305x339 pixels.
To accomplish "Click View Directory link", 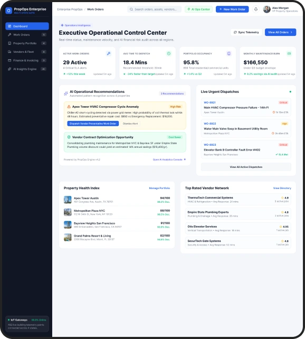I will click(x=282, y=188).
